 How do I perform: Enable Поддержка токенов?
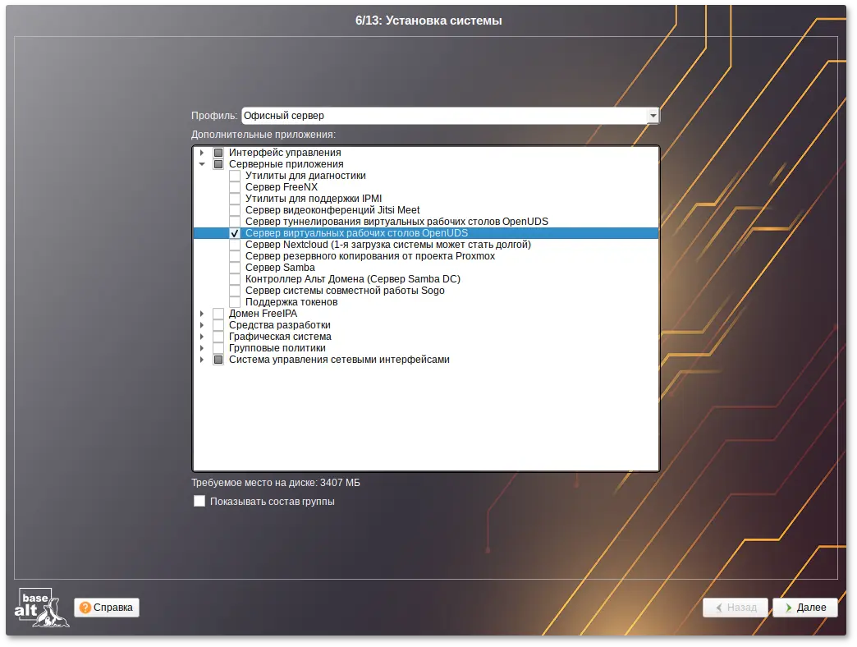pos(235,301)
